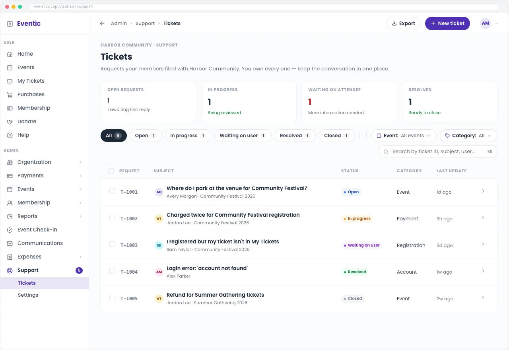
Task: Mark the checkbox for ticket T-1005
Action: point(112,298)
